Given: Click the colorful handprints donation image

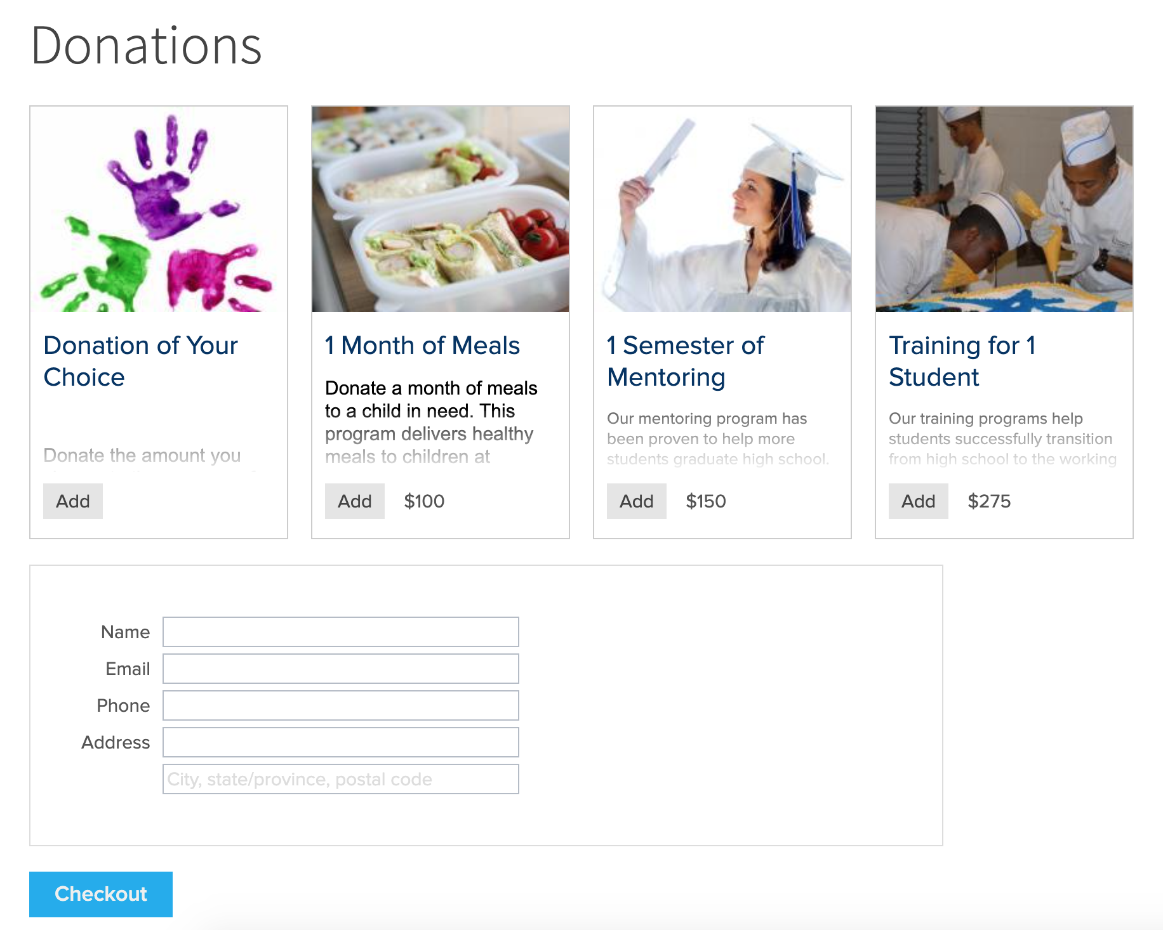Looking at the screenshot, I should coord(159,209).
